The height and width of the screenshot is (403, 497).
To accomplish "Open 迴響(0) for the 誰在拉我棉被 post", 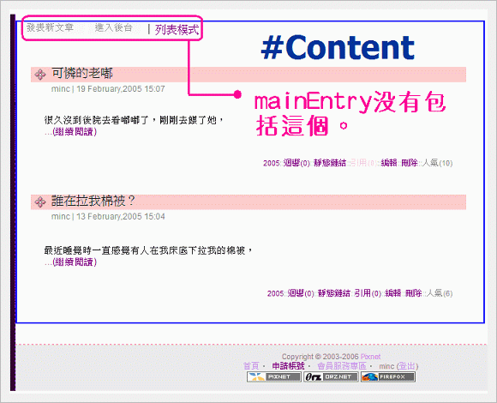I will [301, 293].
